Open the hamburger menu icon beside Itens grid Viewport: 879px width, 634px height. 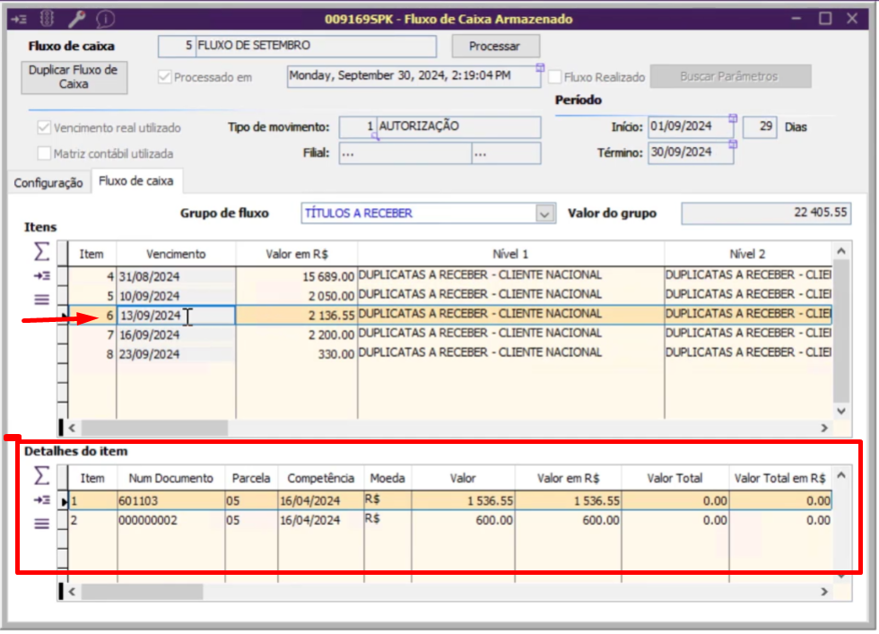pyautogui.click(x=41, y=300)
